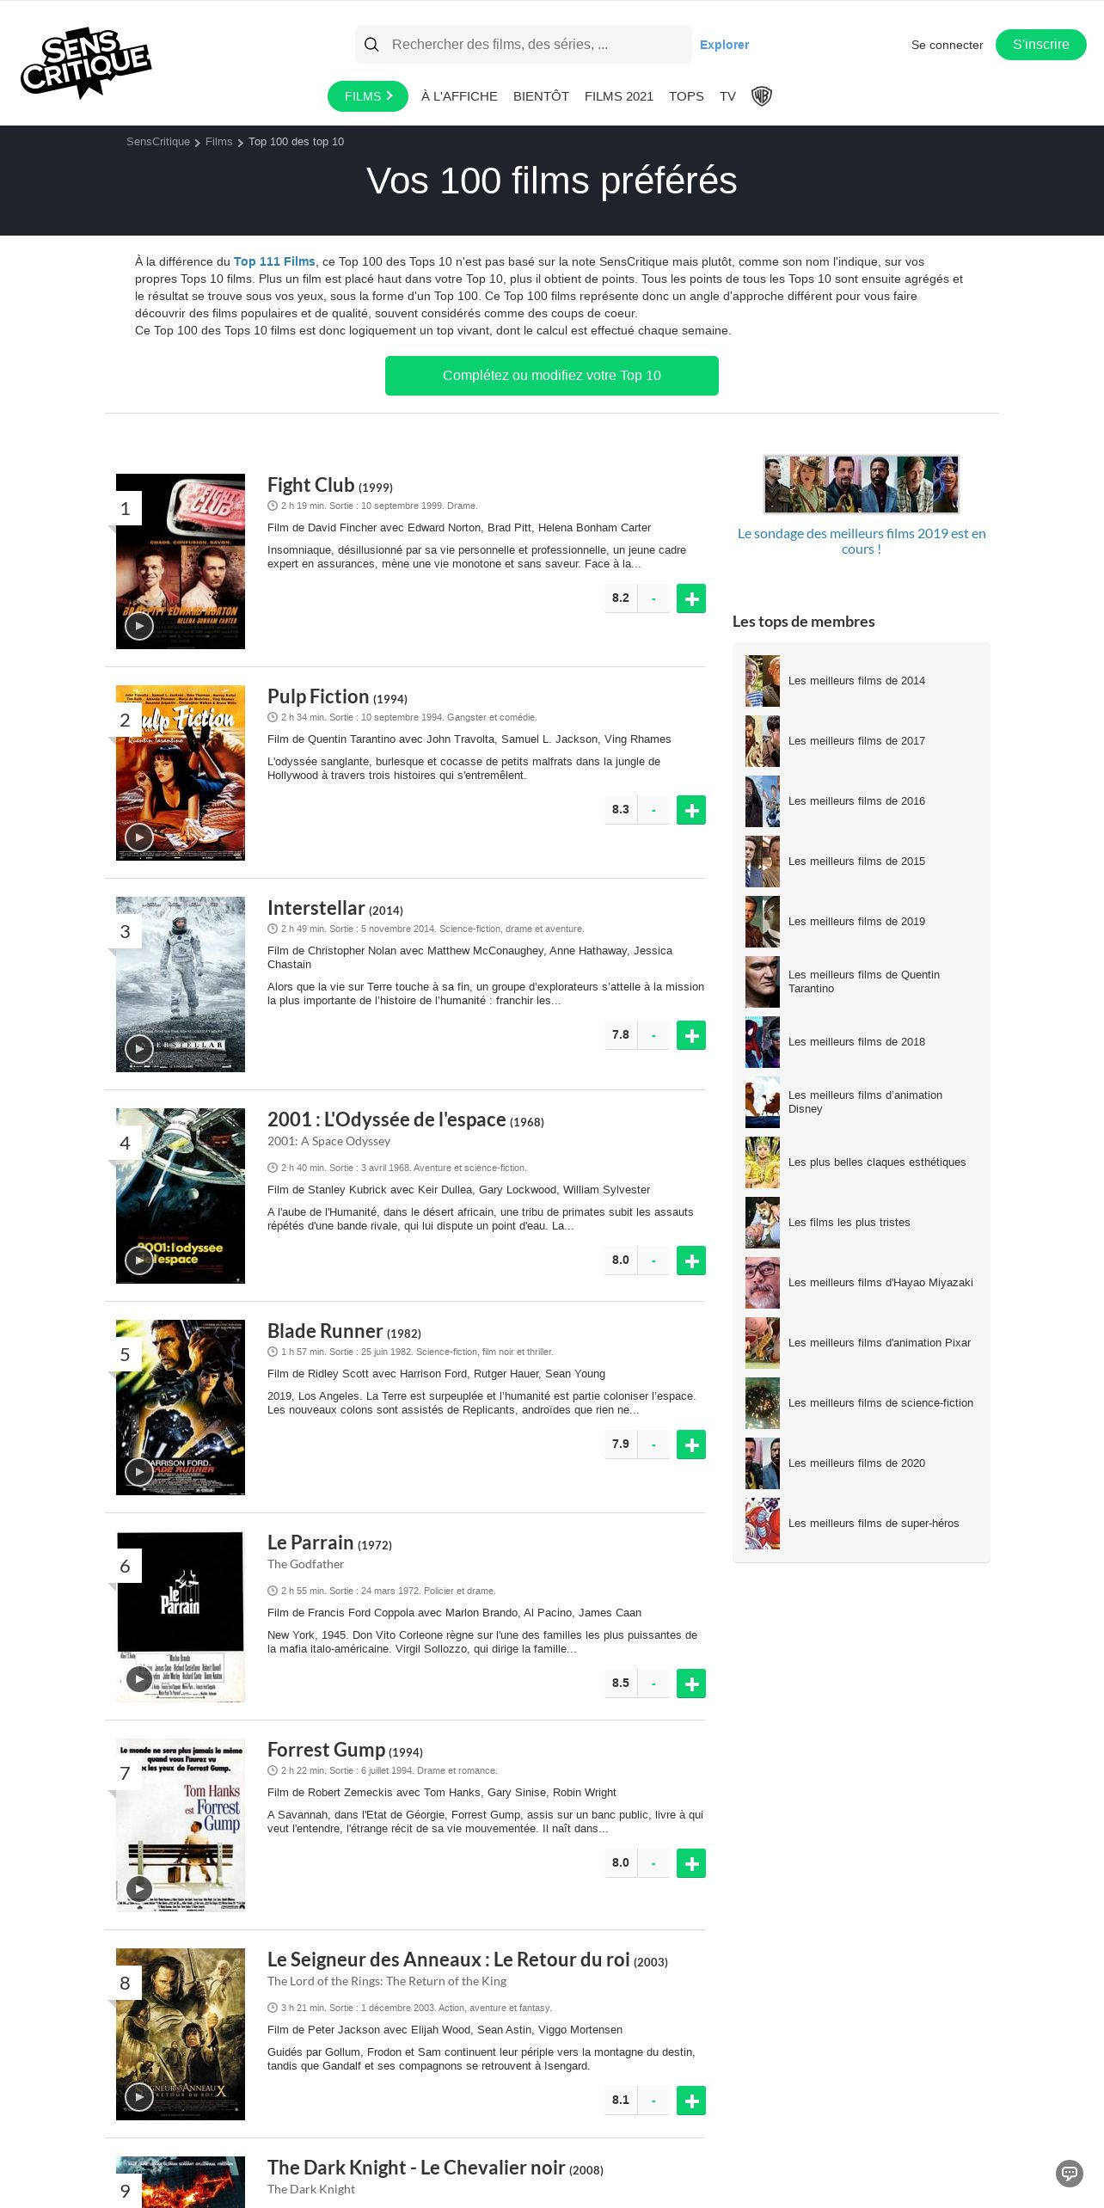
Task: Play the Interstellar trailer
Action: pyautogui.click(x=139, y=1049)
